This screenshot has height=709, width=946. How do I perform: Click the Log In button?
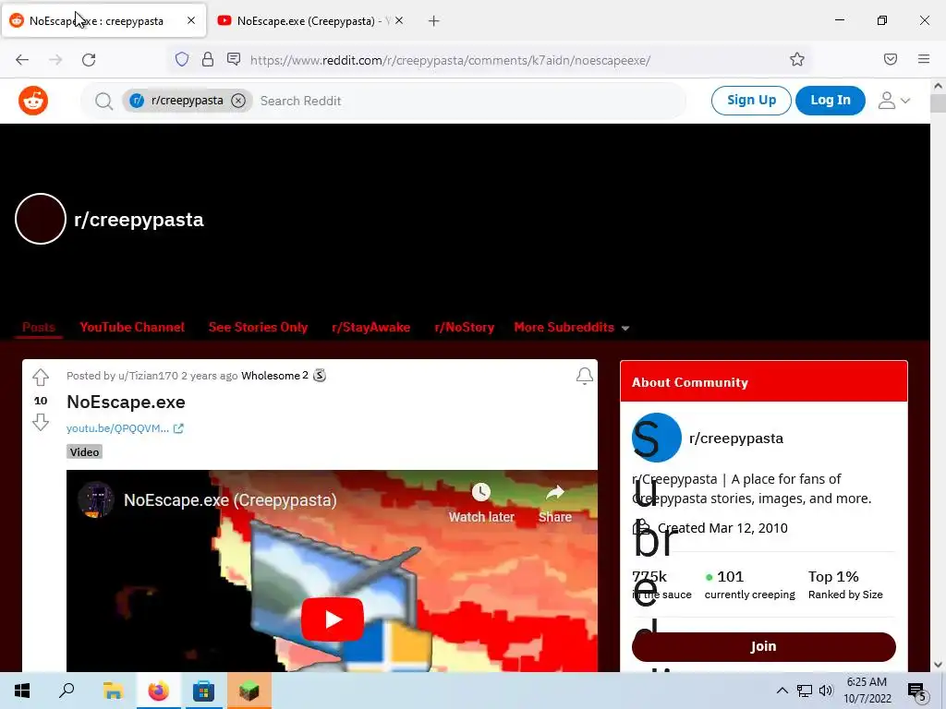[x=831, y=100]
